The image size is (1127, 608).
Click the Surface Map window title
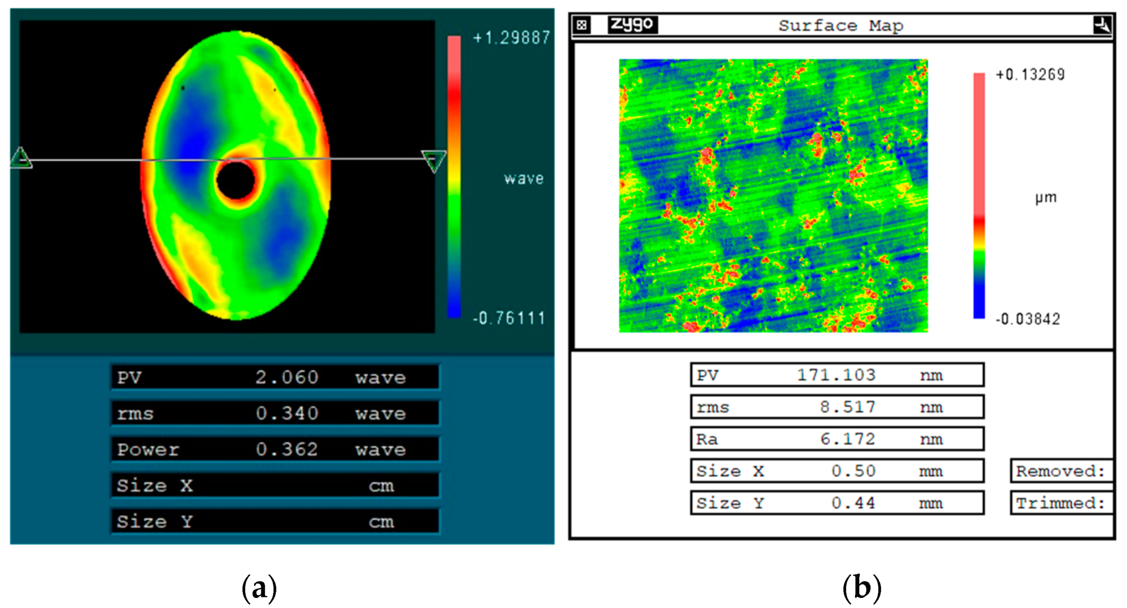click(x=840, y=25)
